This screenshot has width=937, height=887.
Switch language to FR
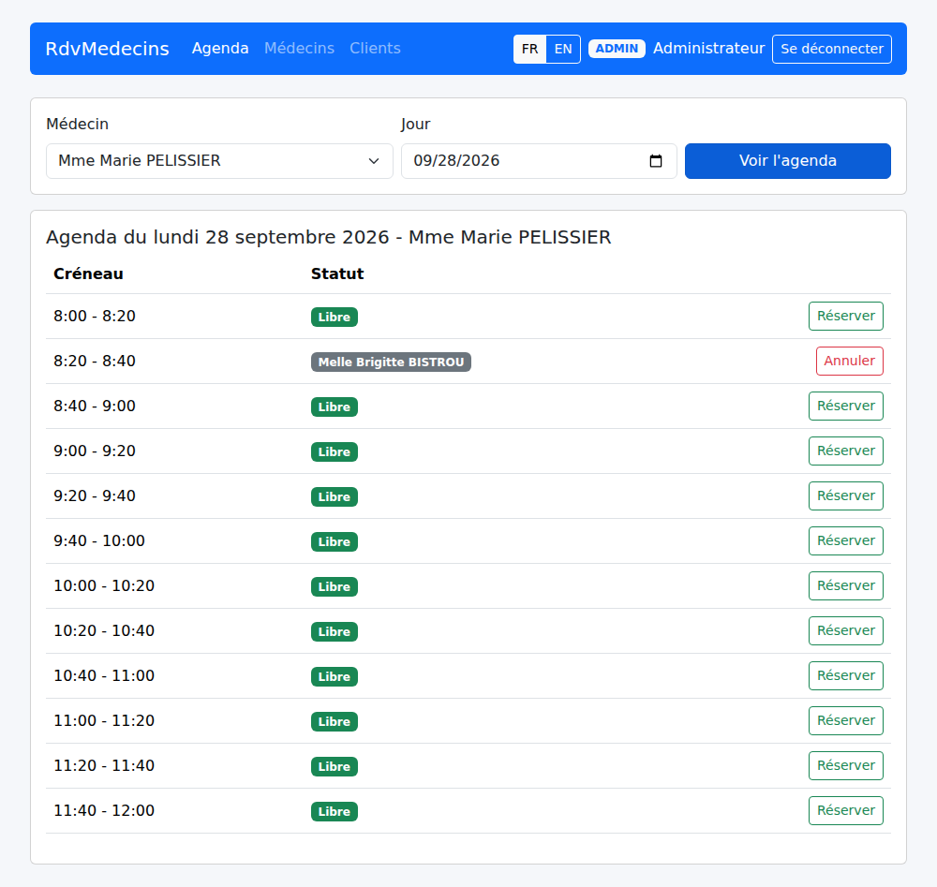click(x=529, y=49)
